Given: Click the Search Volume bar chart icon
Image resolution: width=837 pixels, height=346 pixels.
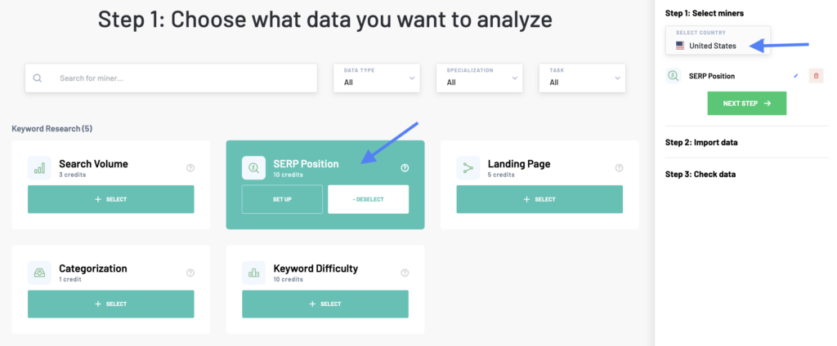Looking at the screenshot, I should pyautogui.click(x=39, y=168).
